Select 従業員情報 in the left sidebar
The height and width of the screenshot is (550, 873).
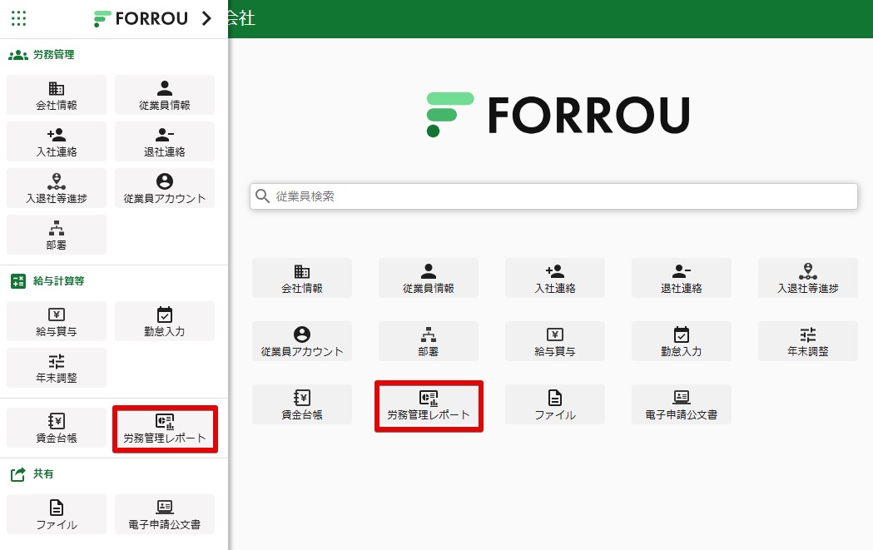pos(165,95)
